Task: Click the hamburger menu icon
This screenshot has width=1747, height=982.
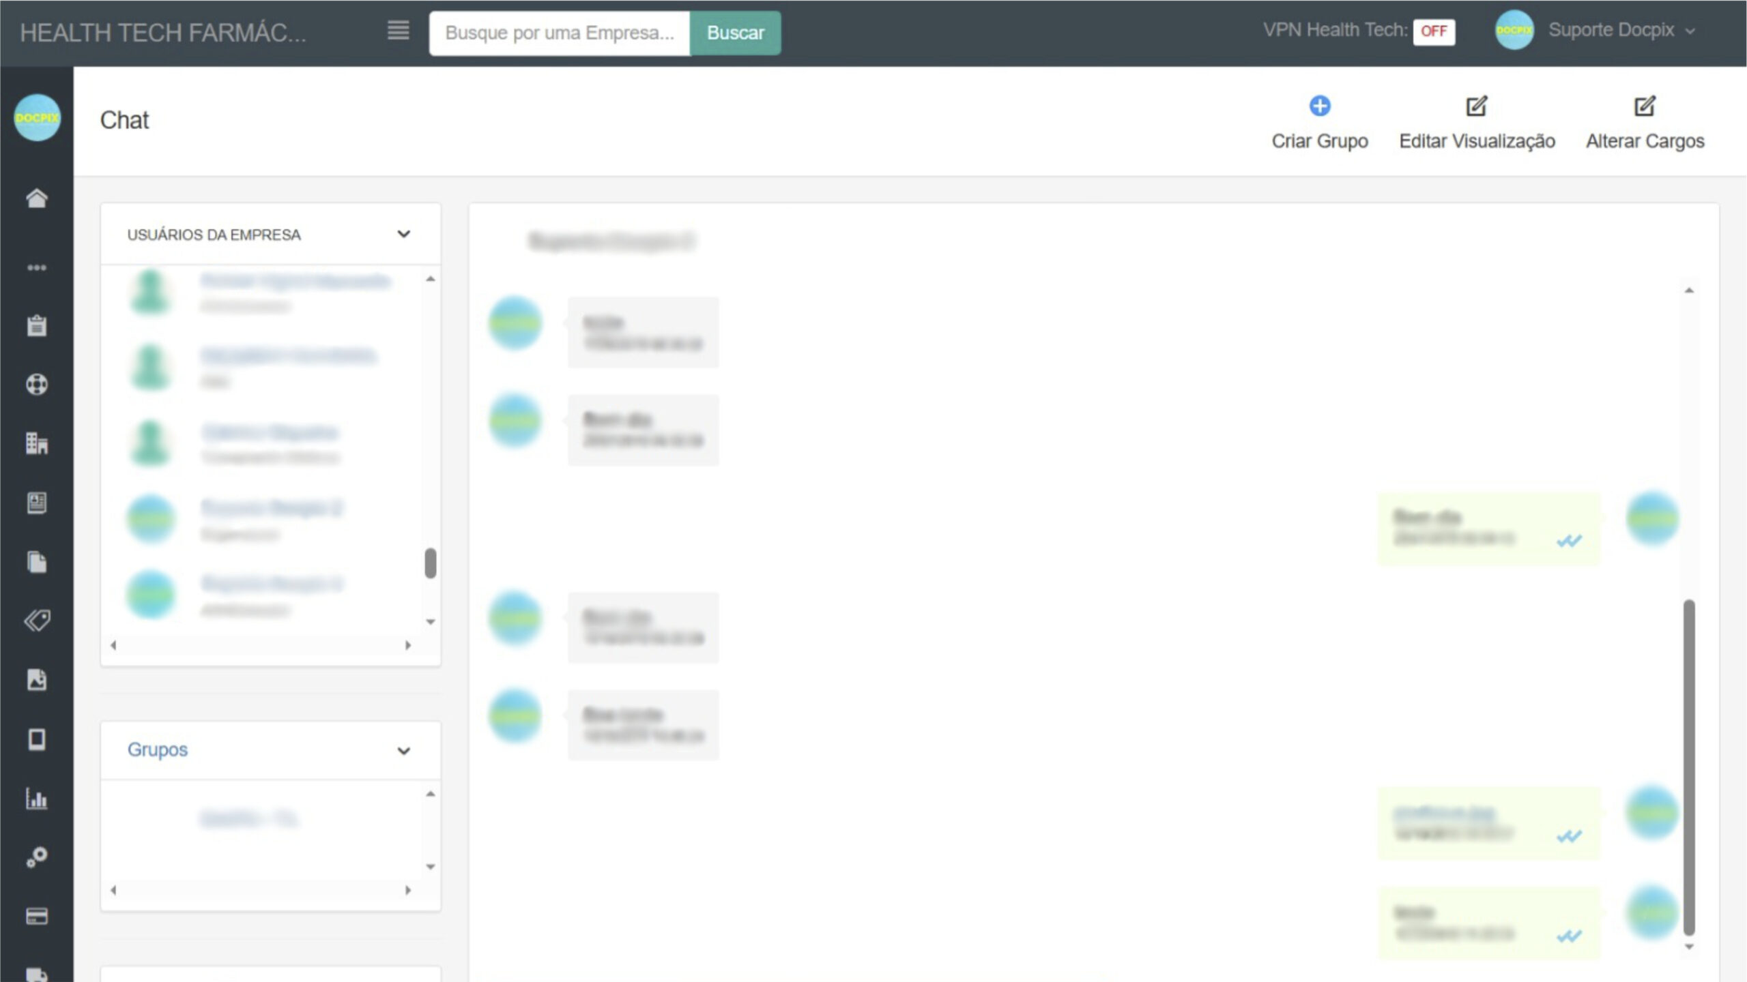Action: pyautogui.click(x=399, y=31)
